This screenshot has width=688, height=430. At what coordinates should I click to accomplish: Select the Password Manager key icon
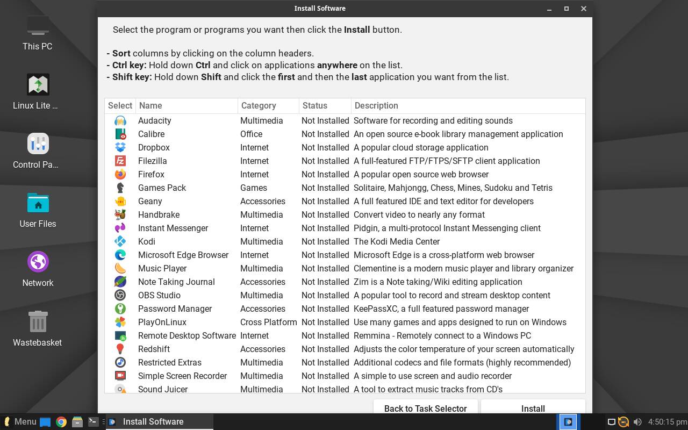coord(120,309)
